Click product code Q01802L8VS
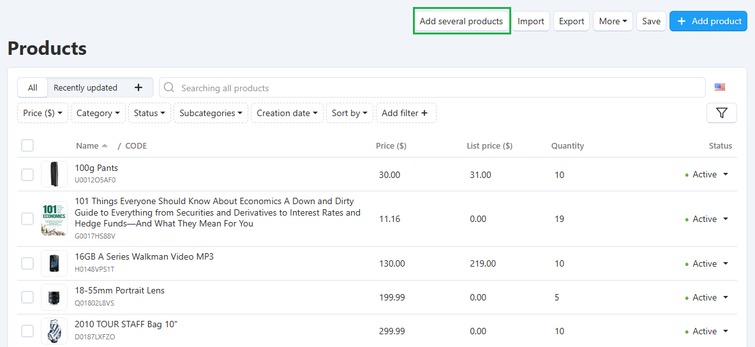Screen dimensions: 755x347 (94, 303)
